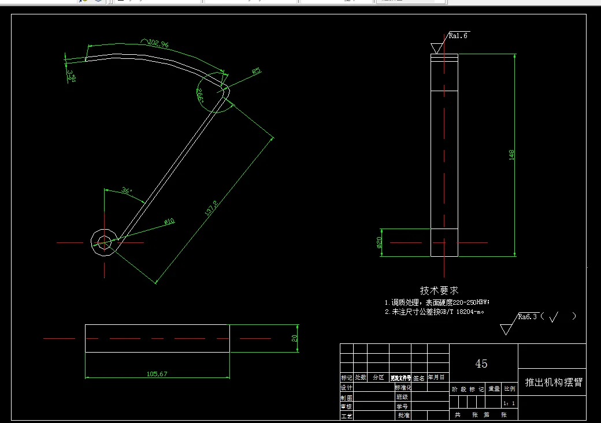
Task: Select the 102,96 arc length dimension
Action: pos(158,43)
